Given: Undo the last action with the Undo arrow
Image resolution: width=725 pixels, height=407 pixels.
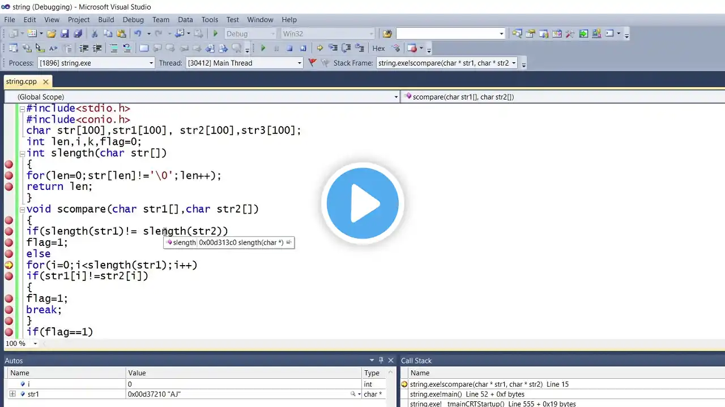Looking at the screenshot, I should [138, 34].
